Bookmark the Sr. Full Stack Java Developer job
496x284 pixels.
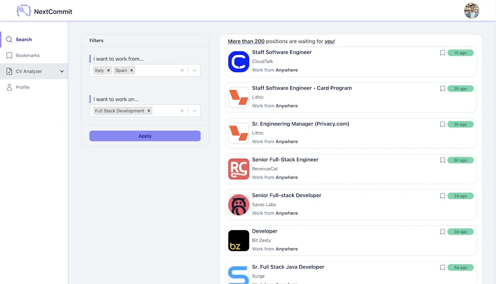tap(442, 267)
